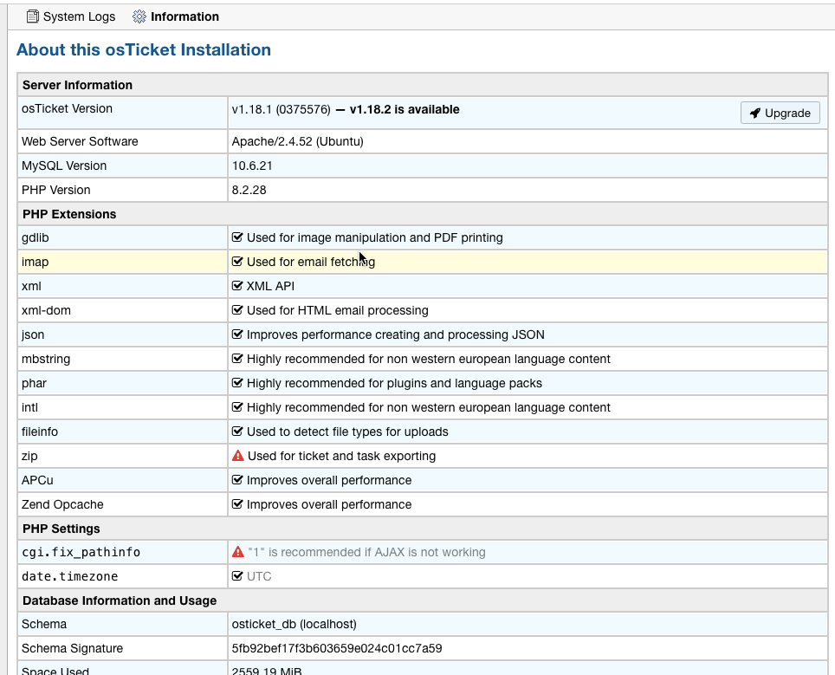Open the System Logs tab
Screen dimensions: 835x675
tap(78, 16)
